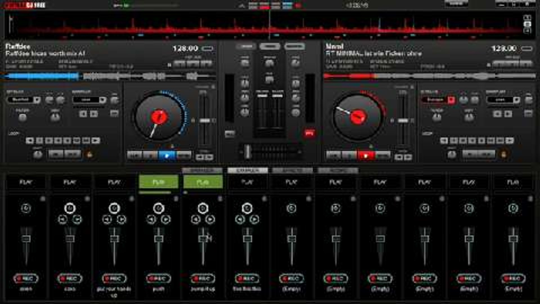Click right deck next sample arrow button

click(x=508, y=114)
